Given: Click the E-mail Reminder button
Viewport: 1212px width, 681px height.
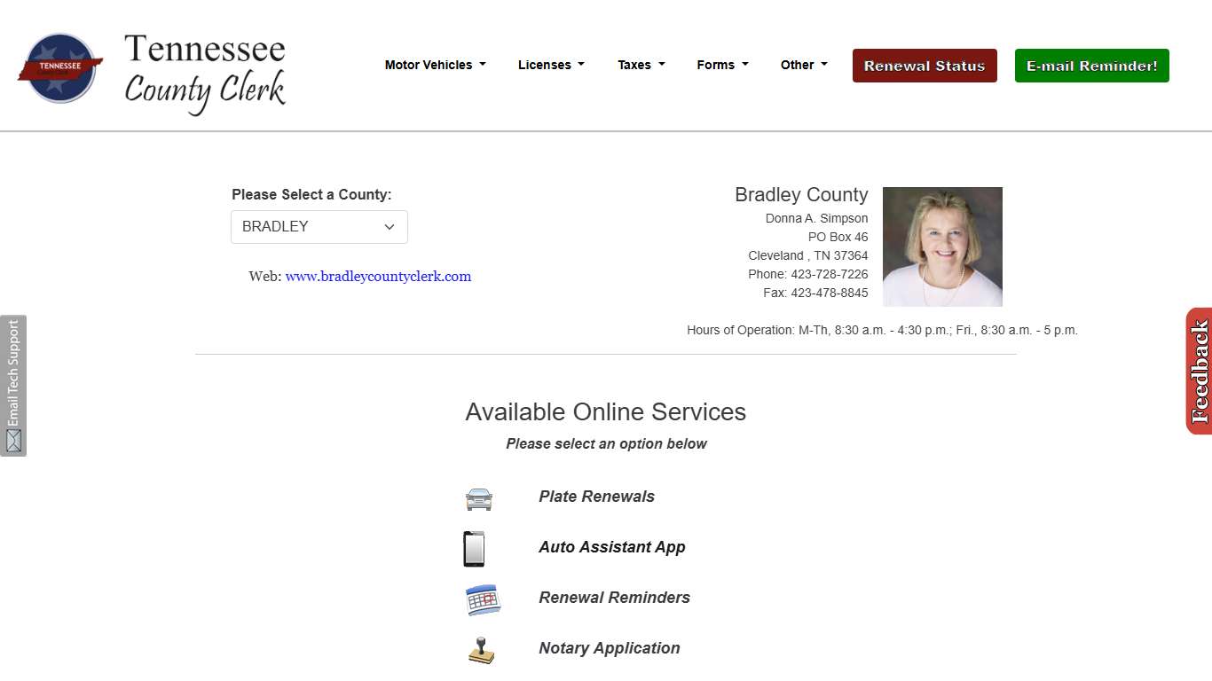Looking at the screenshot, I should pyautogui.click(x=1091, y=65).
